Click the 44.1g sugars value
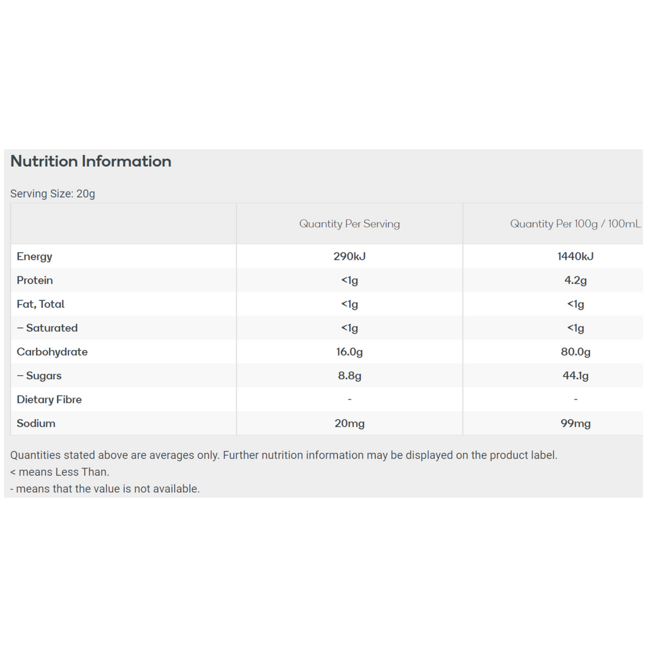Screen dimensions: 647x647 point(575,376)
